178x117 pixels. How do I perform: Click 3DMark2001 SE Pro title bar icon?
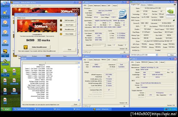point(12,2)
